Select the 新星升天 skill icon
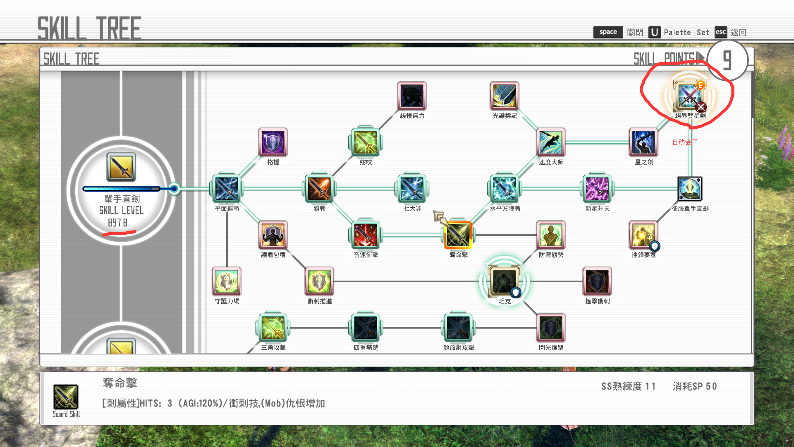 point(597,189)
